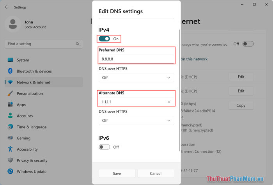Expand Alternate DNS over HTTPS dropdown
The height and width of the screenshot is (185, 273).
pyautogui.click(x=136, y=121)
